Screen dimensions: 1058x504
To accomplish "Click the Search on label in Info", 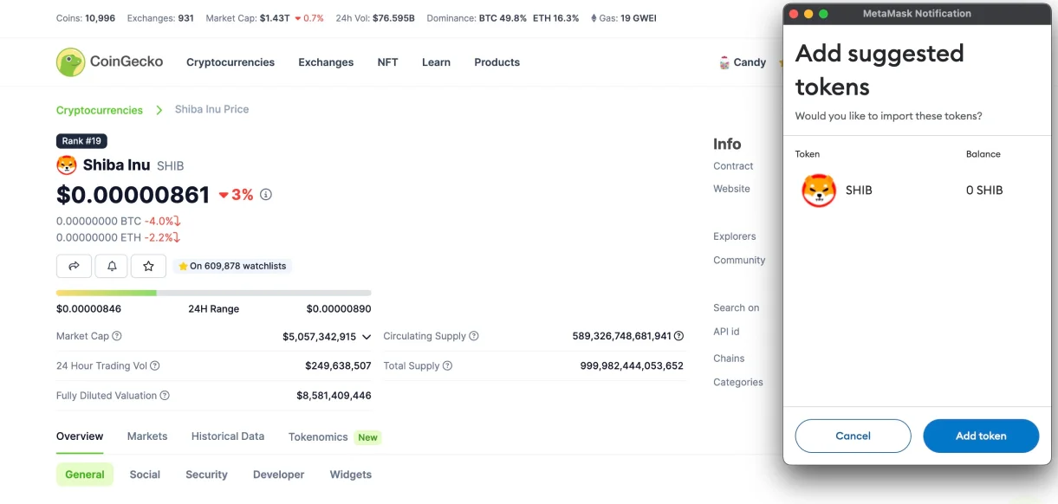I will click(737, 307).
